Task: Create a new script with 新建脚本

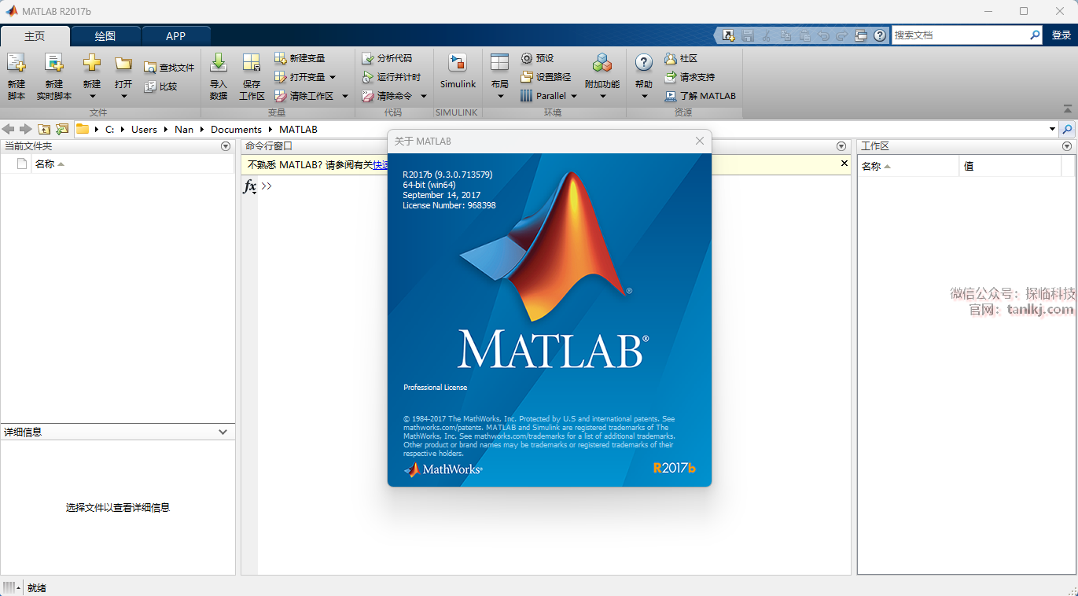Action: click(x=17, y=76)
